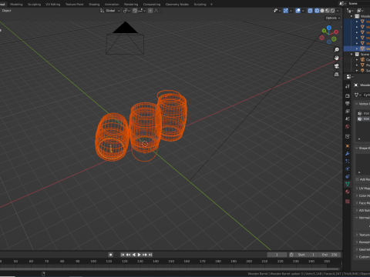Toggle the camera view icon
Viewport: 370px width, 277px height.
coord(337,66)
